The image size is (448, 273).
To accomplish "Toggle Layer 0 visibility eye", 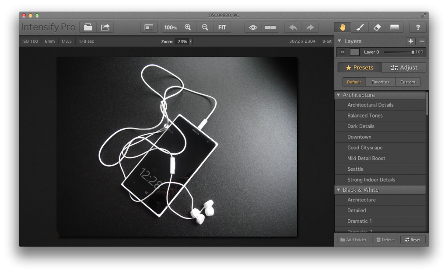I will pos(343,52).
